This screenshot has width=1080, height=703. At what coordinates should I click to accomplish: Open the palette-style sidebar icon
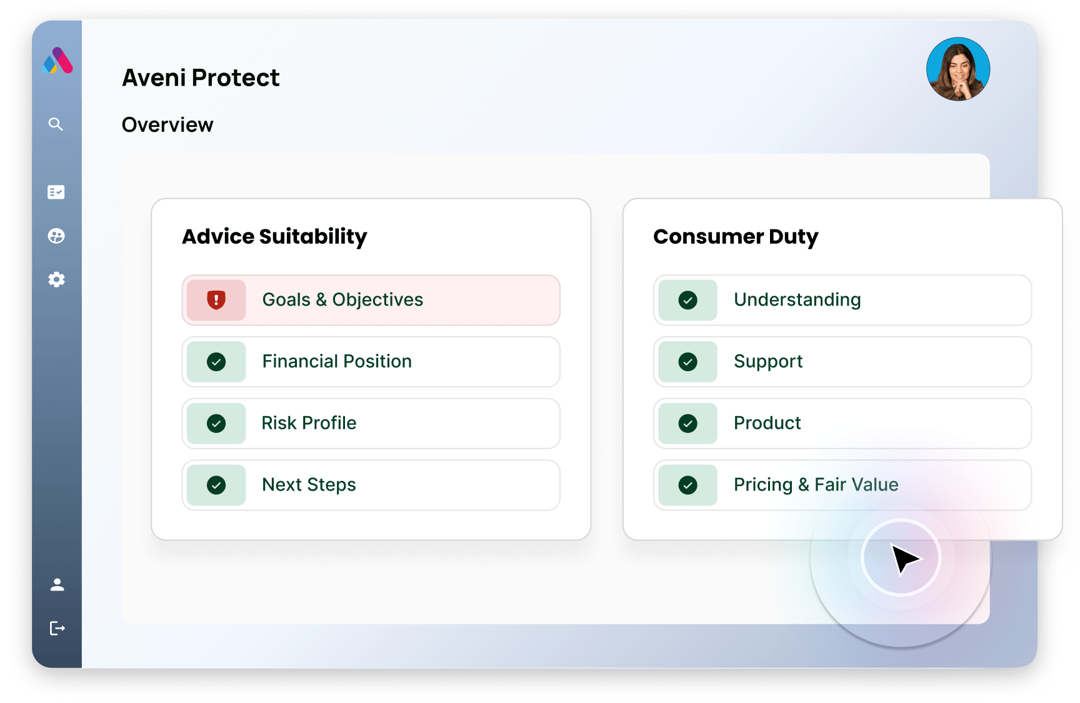[x=56, y=236]
